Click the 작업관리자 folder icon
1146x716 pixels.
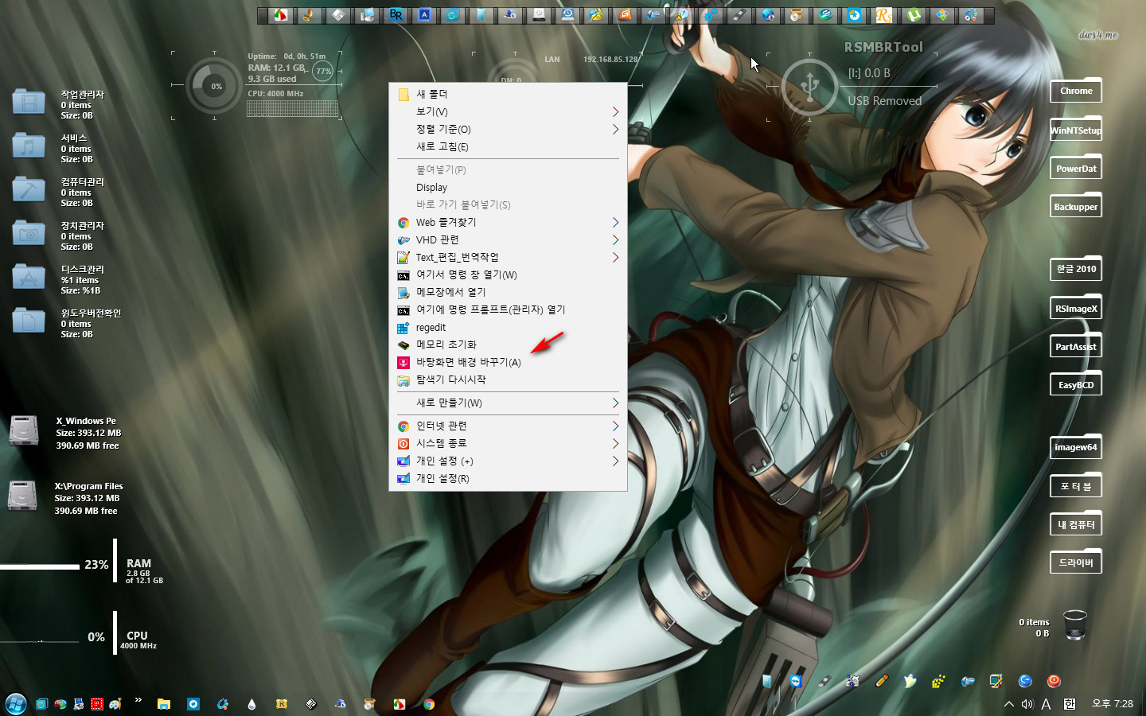[29, 102]
